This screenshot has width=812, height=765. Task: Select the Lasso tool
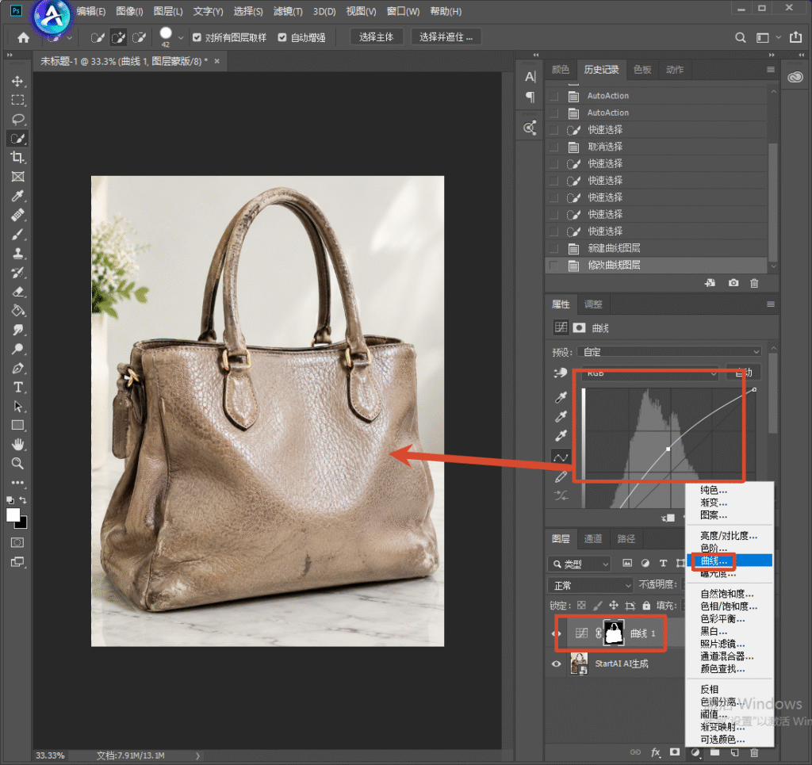tap(17, 120)
